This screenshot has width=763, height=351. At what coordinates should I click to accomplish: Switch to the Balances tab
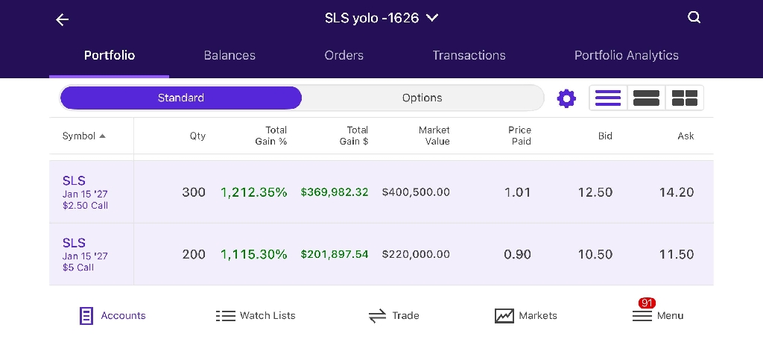[x=229, y=55]
